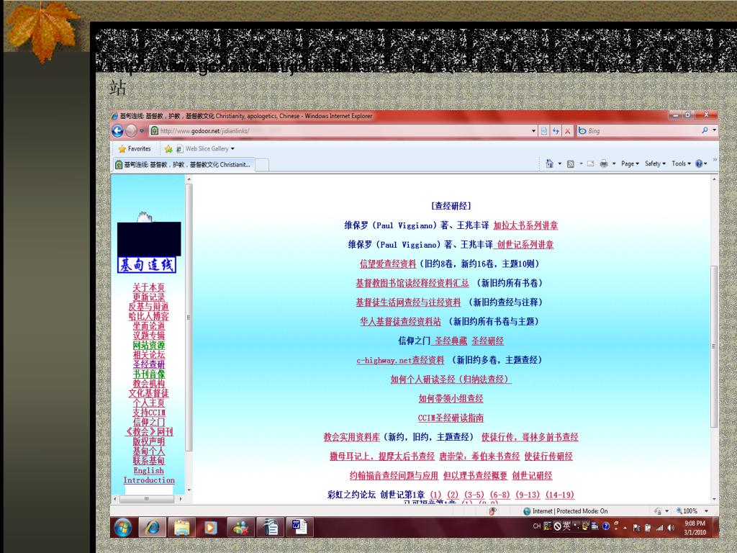737x553 pixels.
Task: Click the Stop loading red X icon
Action: (x=567, y=131)
